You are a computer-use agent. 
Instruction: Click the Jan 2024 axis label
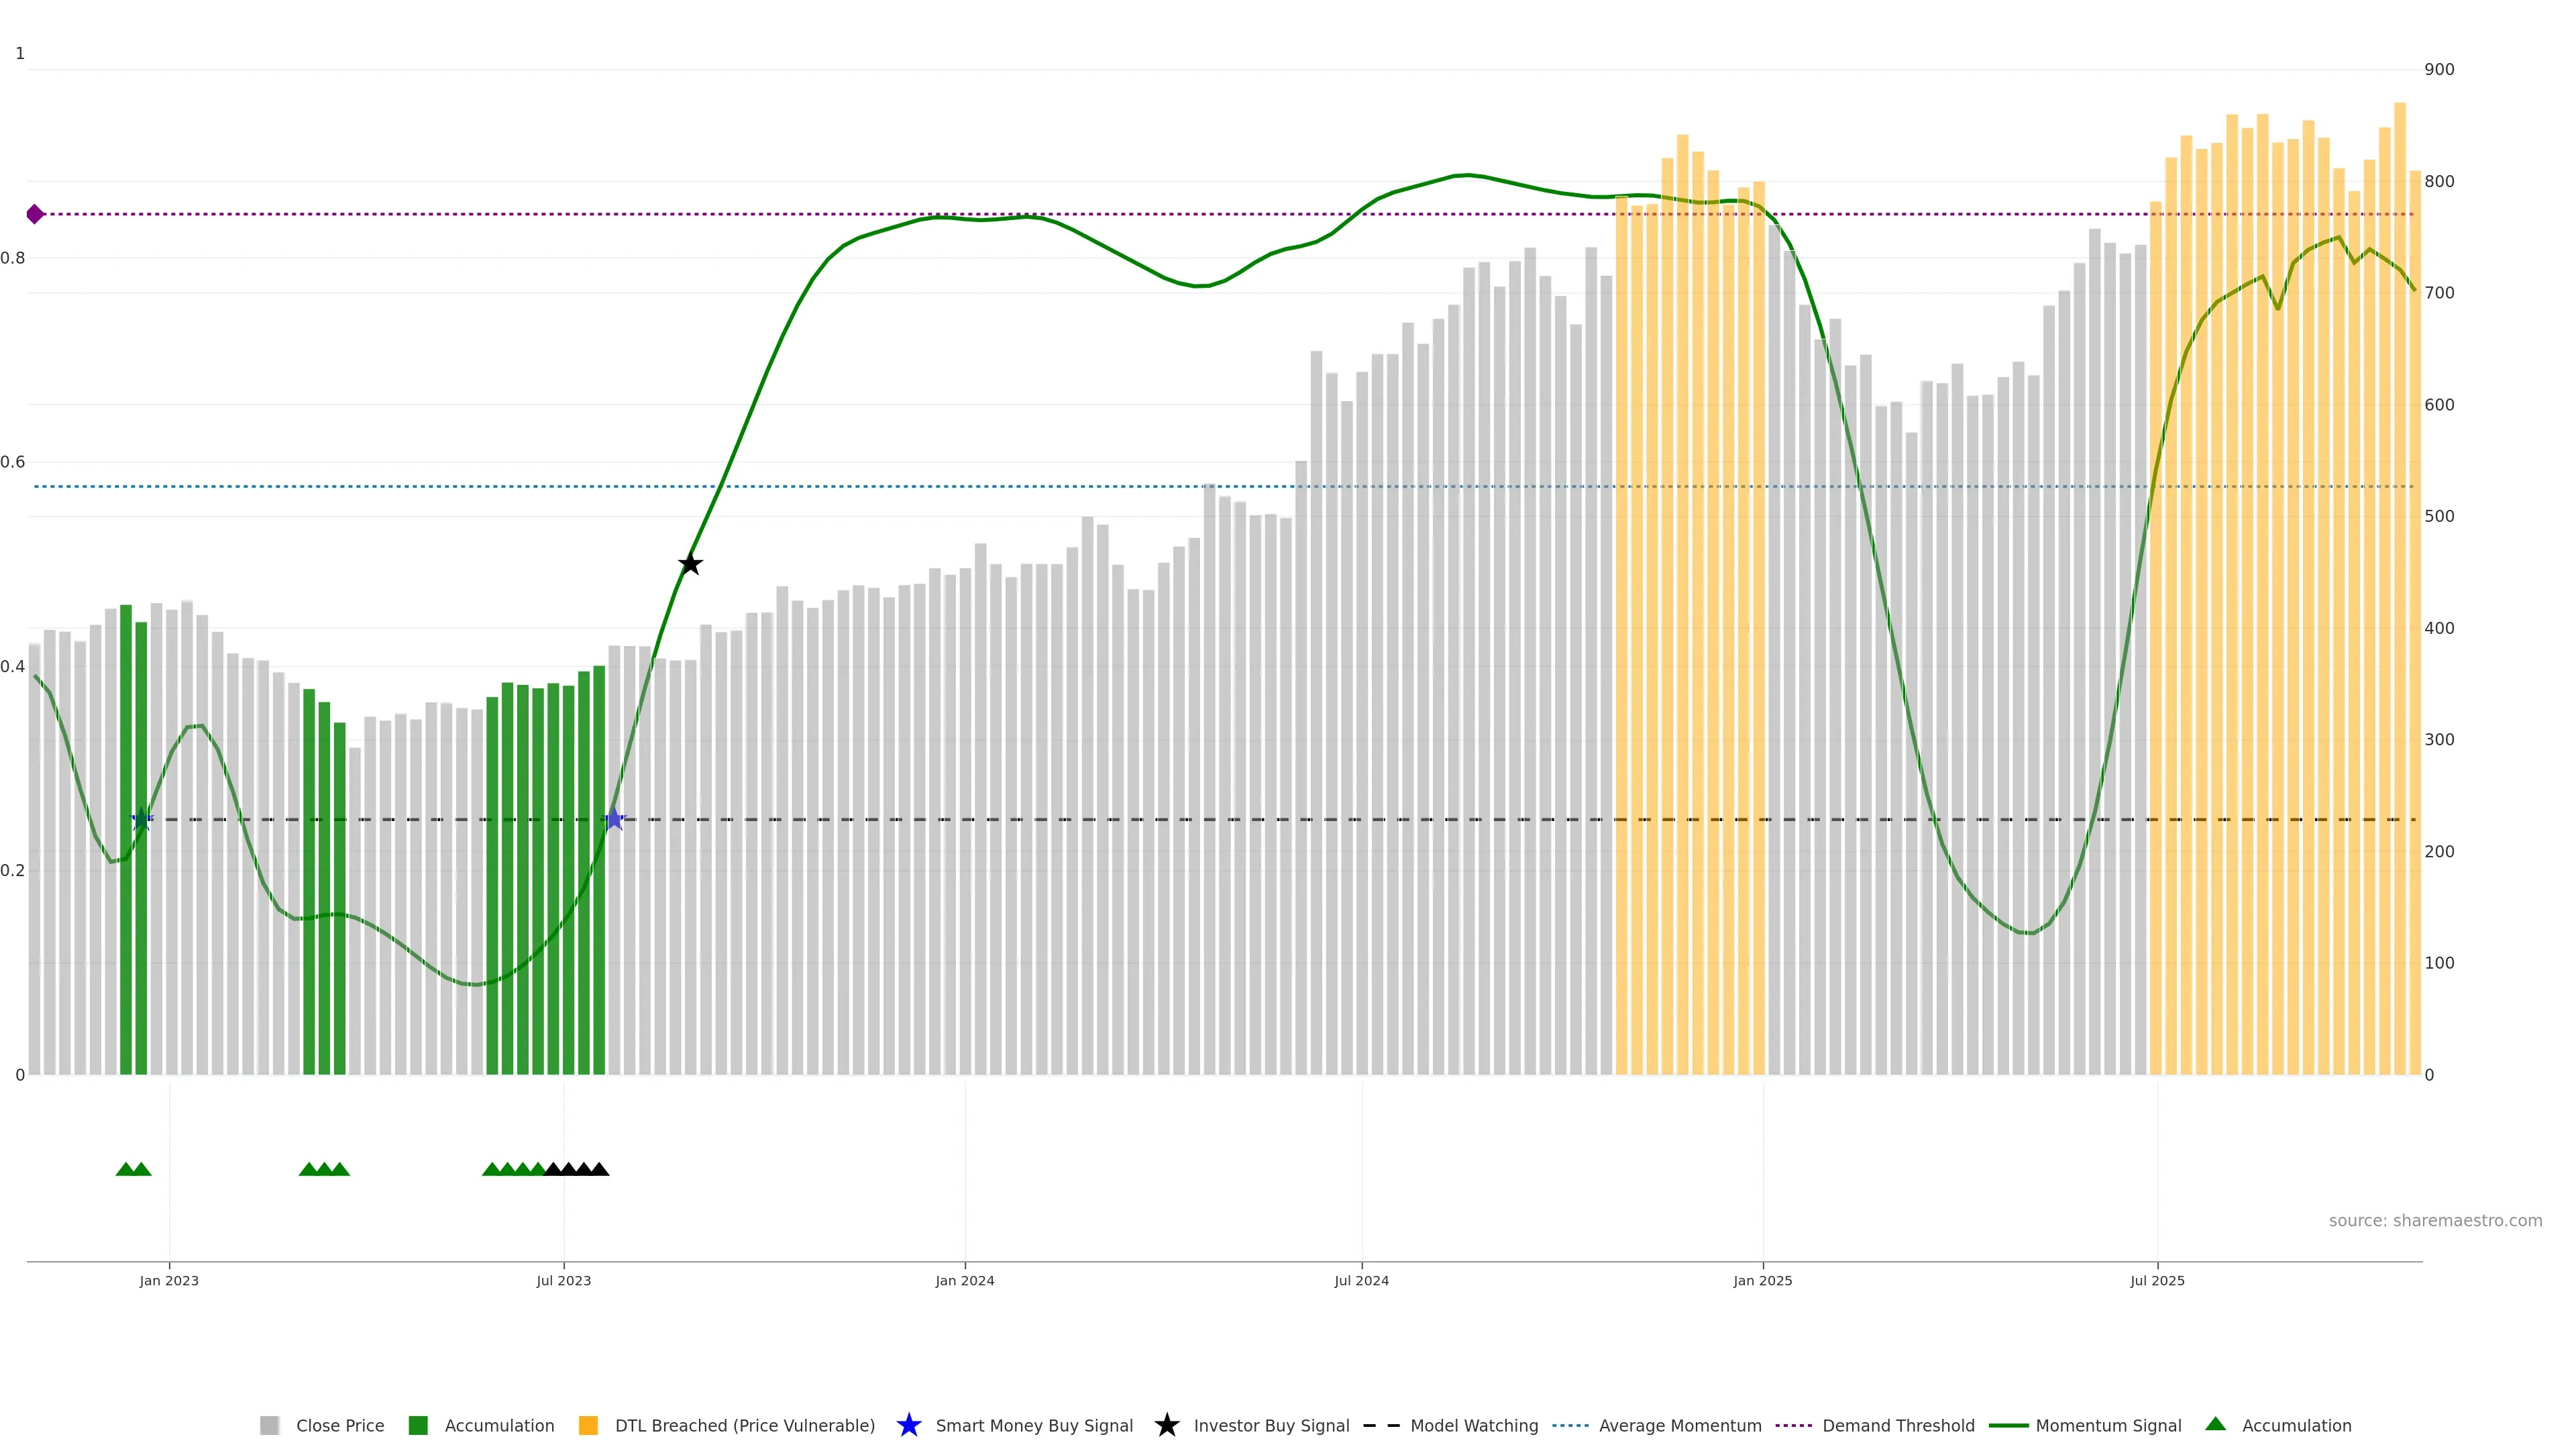pos(964,1280)
